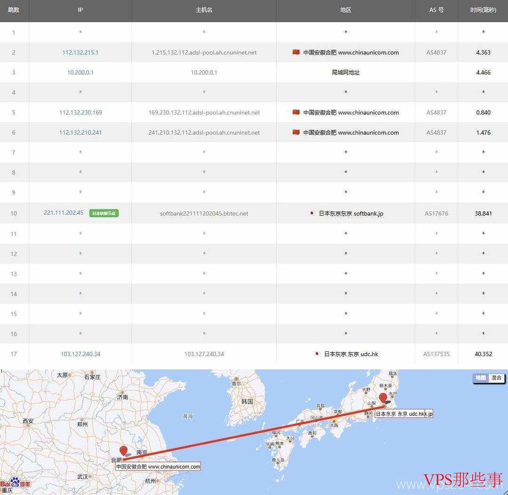This screenshot has height=495, width=508.
Task: Click China flag icon in hop 2 row
Action: tap(296, 52)
